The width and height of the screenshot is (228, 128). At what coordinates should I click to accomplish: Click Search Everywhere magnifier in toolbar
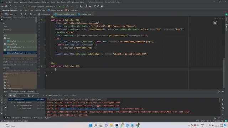pos(98,6)
